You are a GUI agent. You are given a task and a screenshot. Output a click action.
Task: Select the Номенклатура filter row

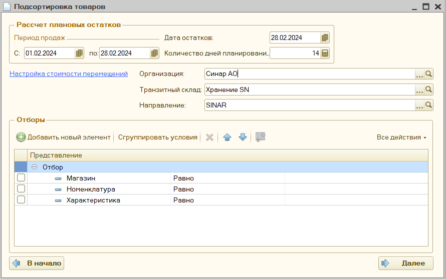[221, 189]
